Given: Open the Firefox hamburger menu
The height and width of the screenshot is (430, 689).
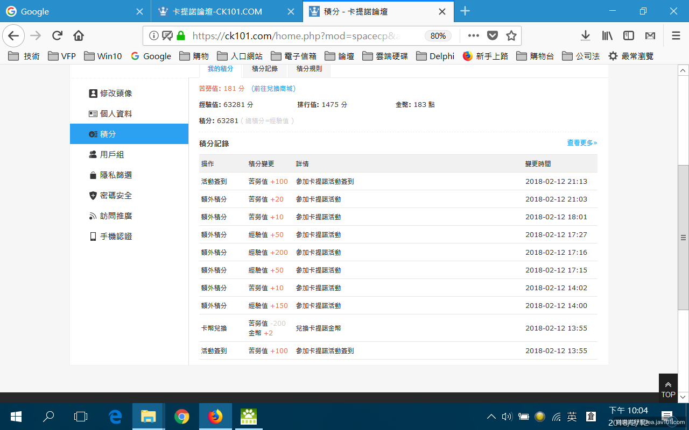Looking at the screenshot, I should [x=676, y=36].
